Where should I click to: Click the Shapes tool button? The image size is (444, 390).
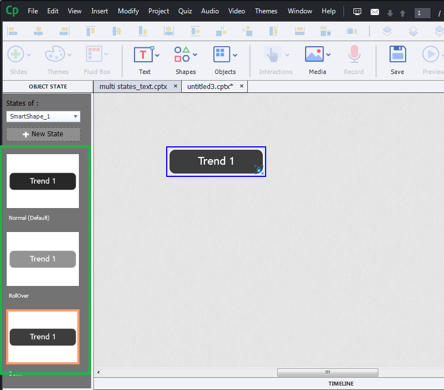(x=182, y=54)
